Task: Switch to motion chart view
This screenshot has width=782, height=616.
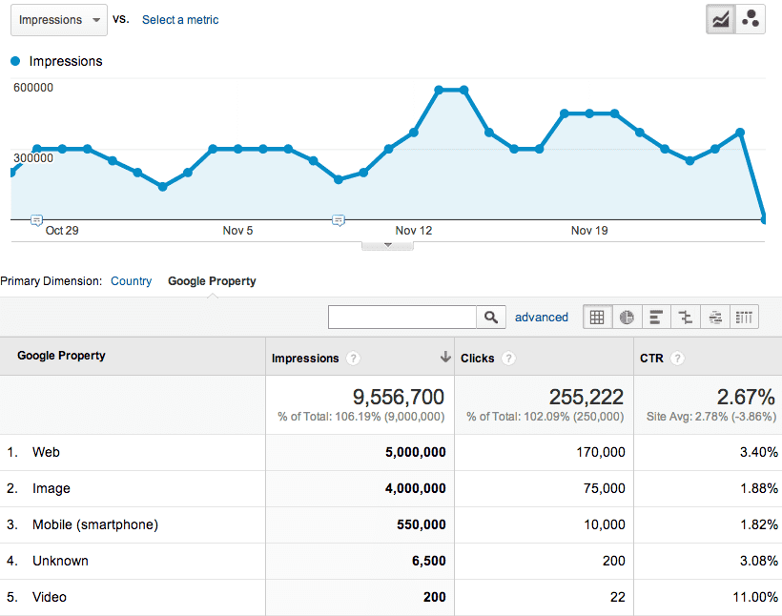Action: [751, 20]
